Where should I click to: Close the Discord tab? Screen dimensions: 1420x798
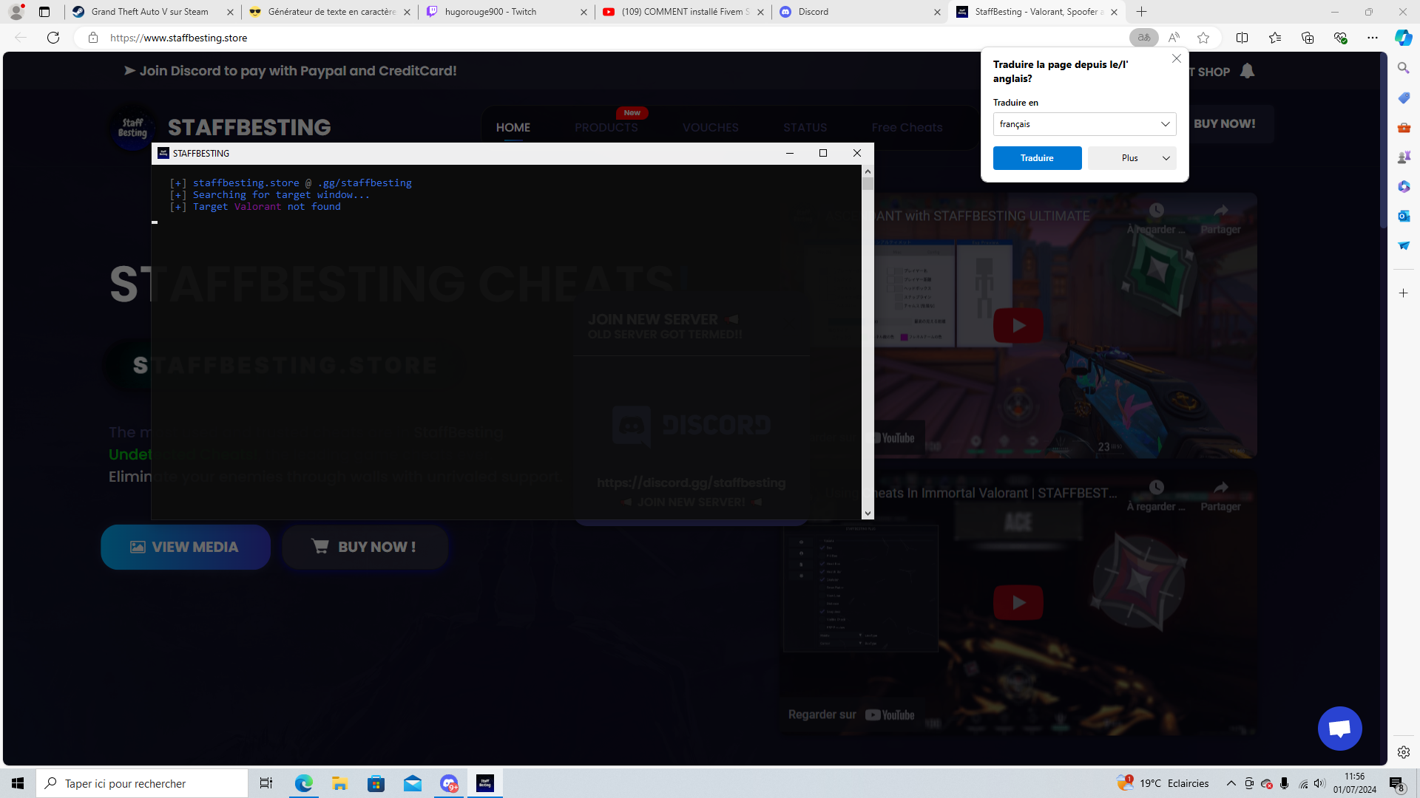[937, 12]
